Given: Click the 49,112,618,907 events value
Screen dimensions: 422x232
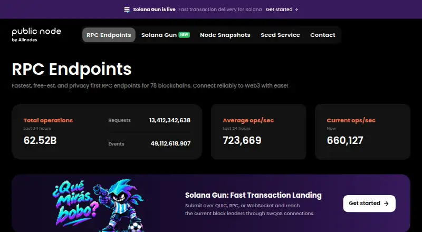Looking at the screenshot, I should point(170,144).
